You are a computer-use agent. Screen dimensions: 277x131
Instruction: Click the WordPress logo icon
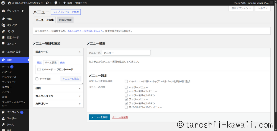(3, 3)
